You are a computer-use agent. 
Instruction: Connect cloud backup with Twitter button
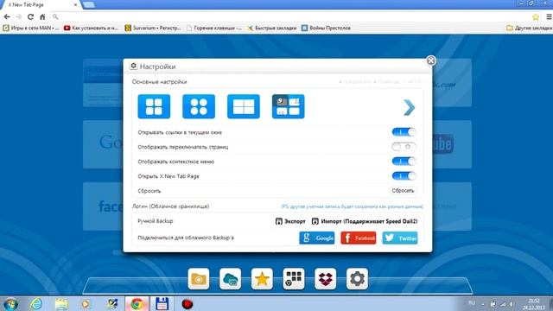tap(400, 238)
